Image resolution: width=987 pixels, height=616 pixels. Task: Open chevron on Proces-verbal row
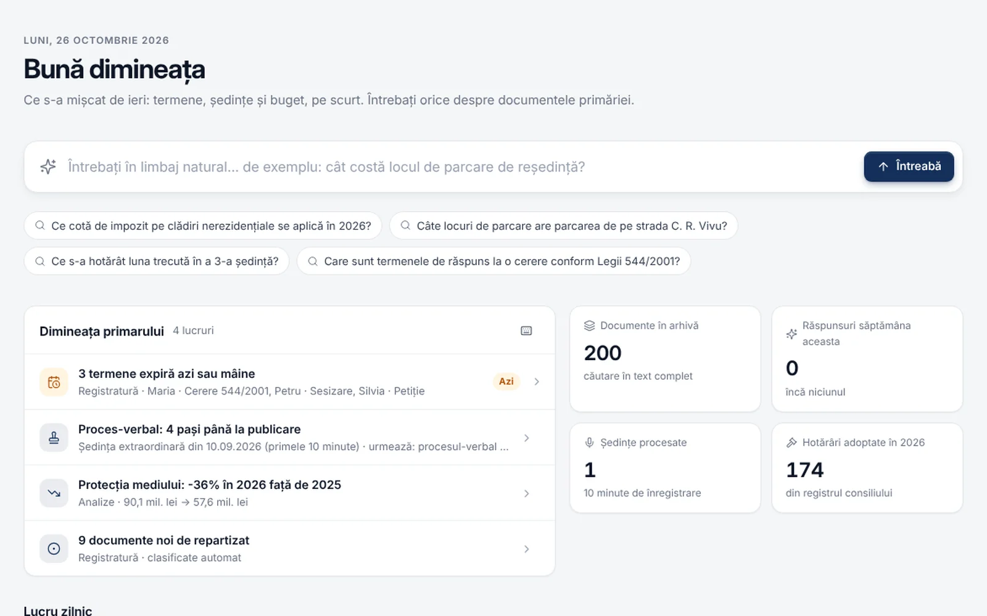click(526, 438)
